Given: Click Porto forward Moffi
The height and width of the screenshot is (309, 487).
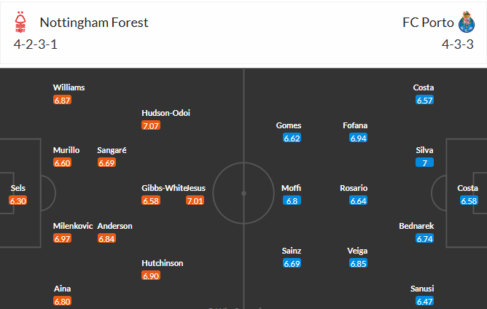Looking at the screenshot, I should (292, 188).
